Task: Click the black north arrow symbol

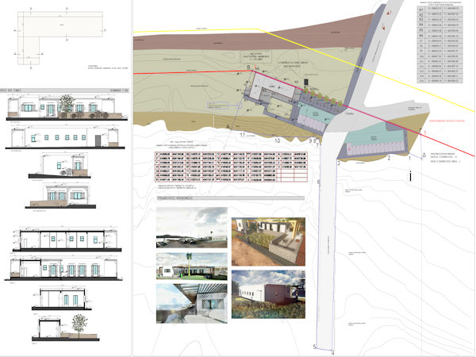Action: [410, 176]
